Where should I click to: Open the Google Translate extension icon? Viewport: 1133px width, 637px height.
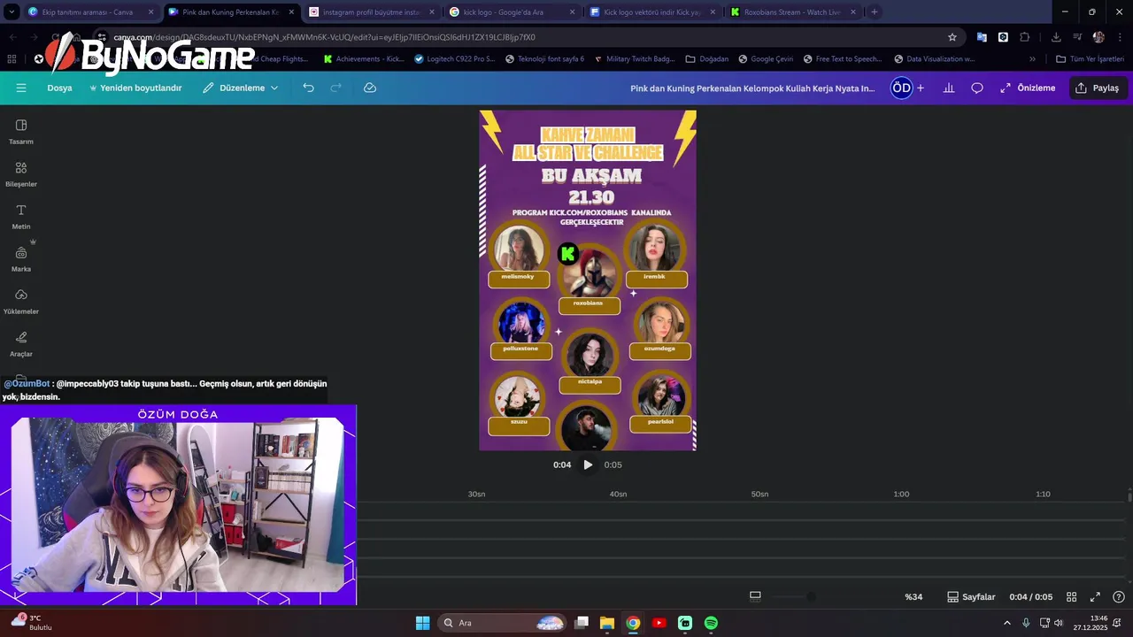click(x=982, y=37)
